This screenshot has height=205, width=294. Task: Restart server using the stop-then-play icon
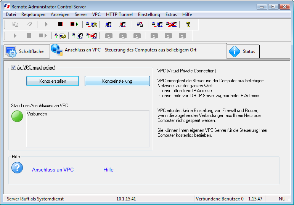74,24
